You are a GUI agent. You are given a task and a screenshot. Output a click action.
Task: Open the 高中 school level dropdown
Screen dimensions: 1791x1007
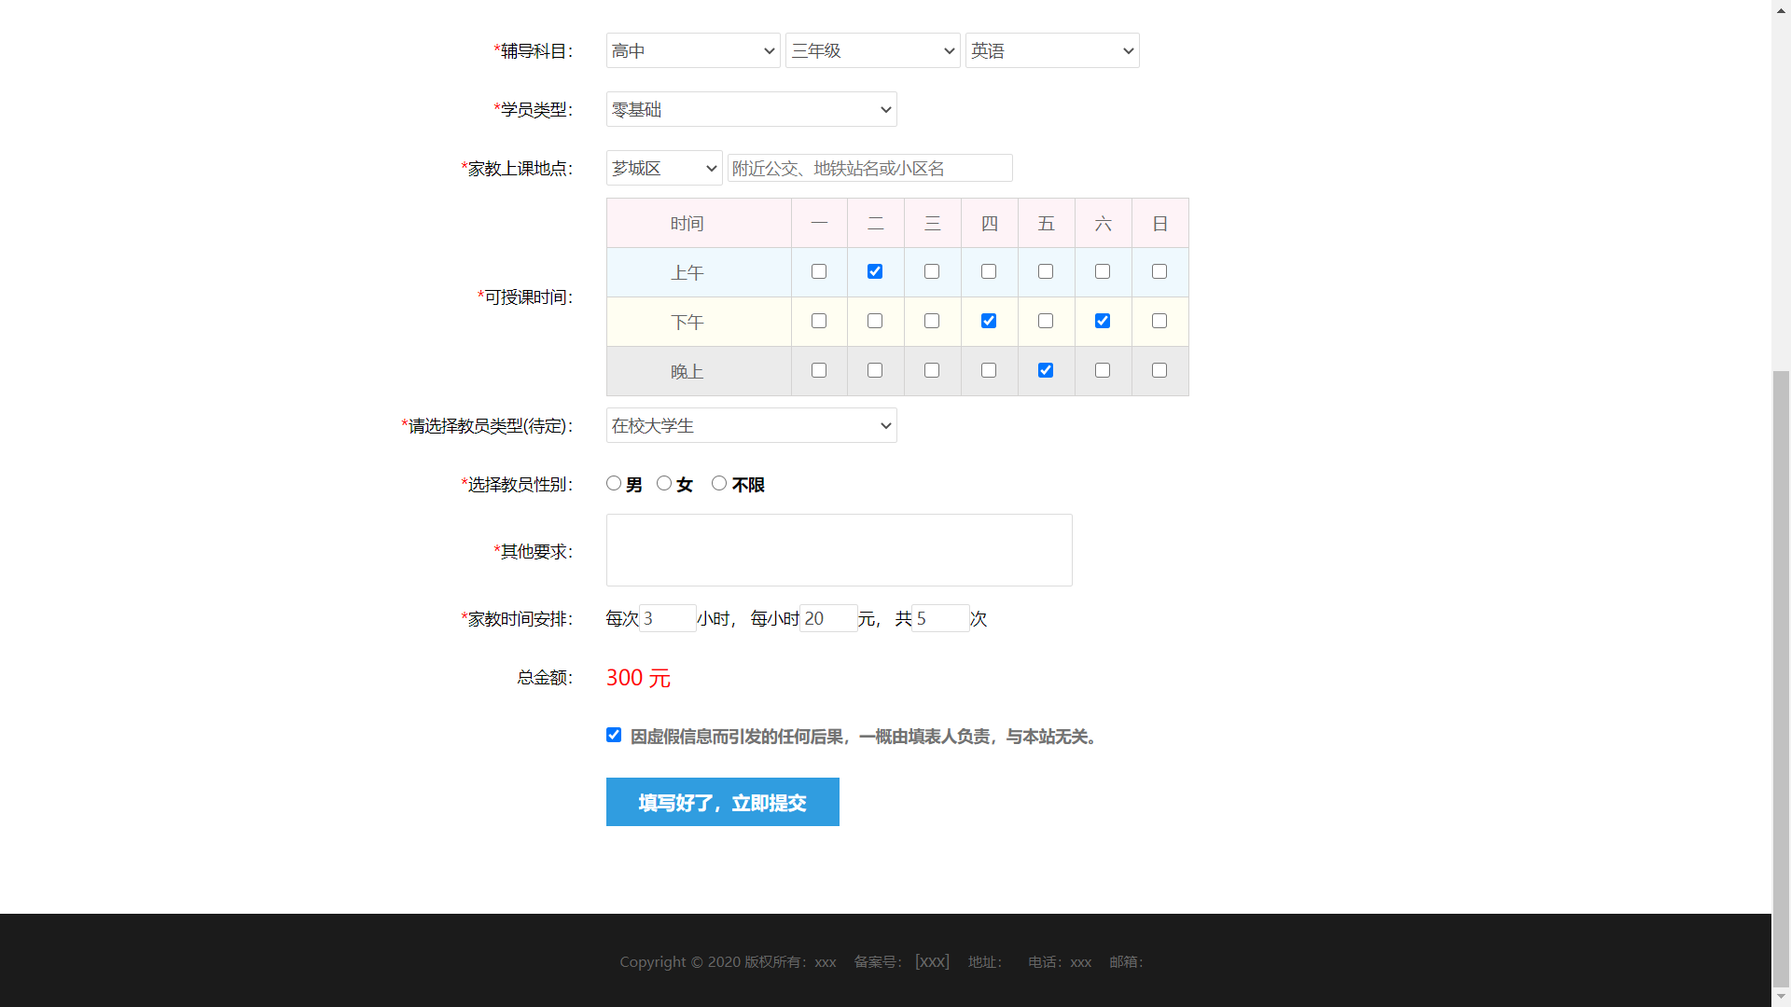(x=693, y=50)
